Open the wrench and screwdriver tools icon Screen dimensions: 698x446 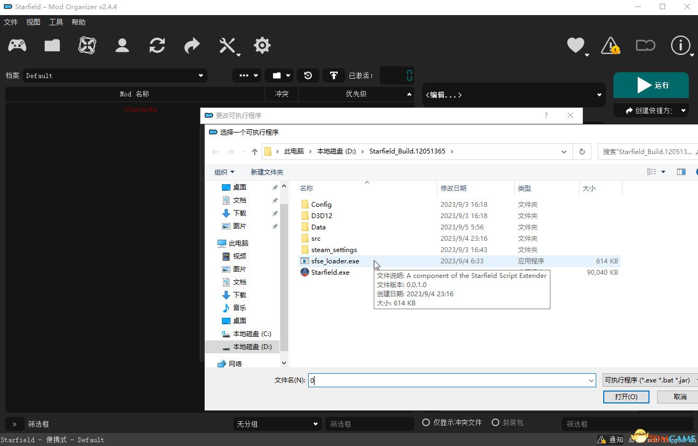coord(228,46)
